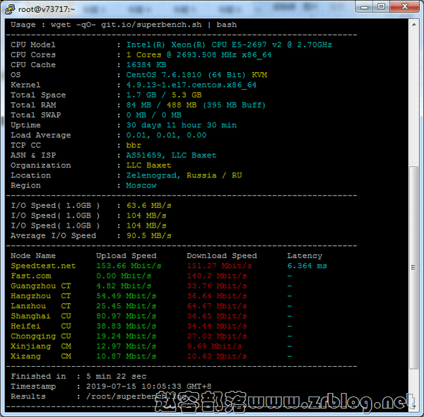Click the '1 Cores @ 2693.508 MHz' value
Viewport: 424px width, 417px height.
point(199,54)
